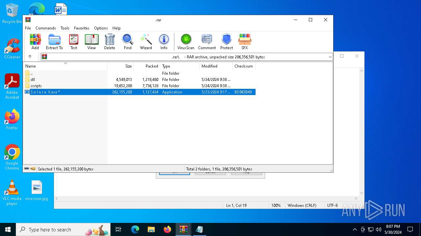Click the Protect shield icon
Viewport: 421px width, 236px height.
point(227,42)
